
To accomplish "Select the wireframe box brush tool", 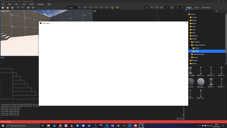I will coord(107,8).
